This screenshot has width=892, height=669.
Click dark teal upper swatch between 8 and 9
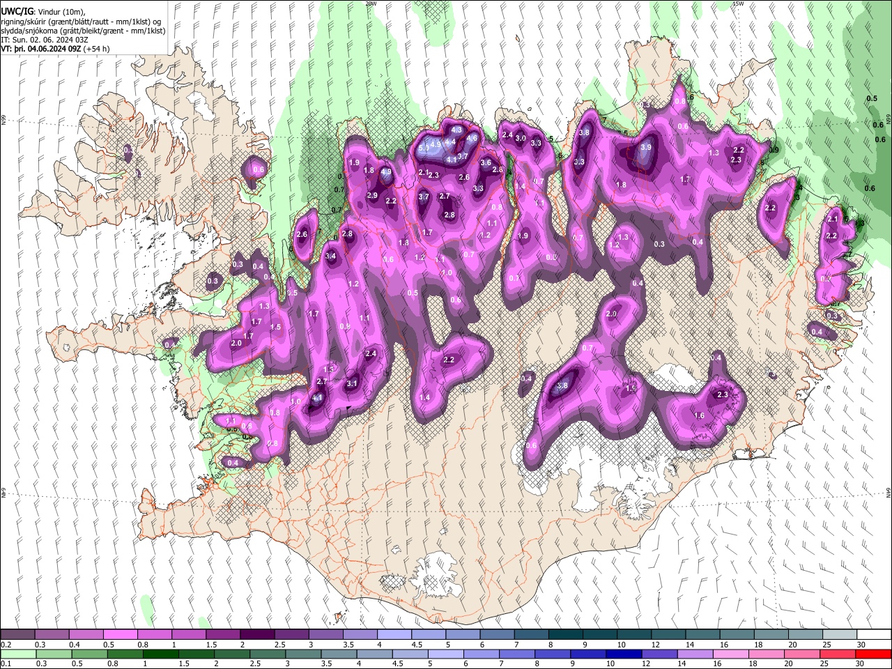click(566, 635)
